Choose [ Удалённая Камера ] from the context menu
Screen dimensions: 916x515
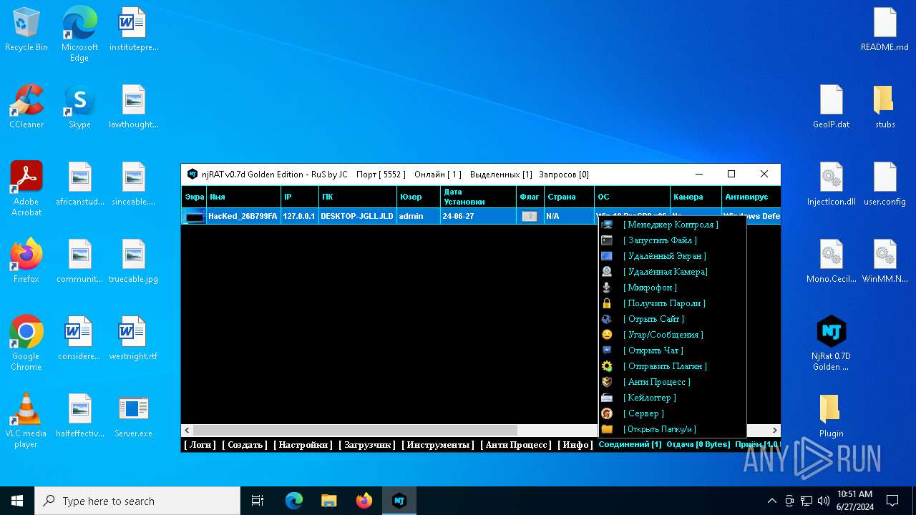coord(672,272)
